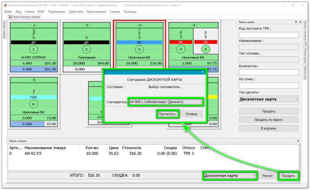Click the 51.63 price cell
Image resolution: width=310 pixels, height=190 pixels.
(x=114, y=153)
